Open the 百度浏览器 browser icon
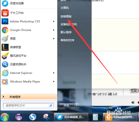The image size is (139, 122). (5, 3)
